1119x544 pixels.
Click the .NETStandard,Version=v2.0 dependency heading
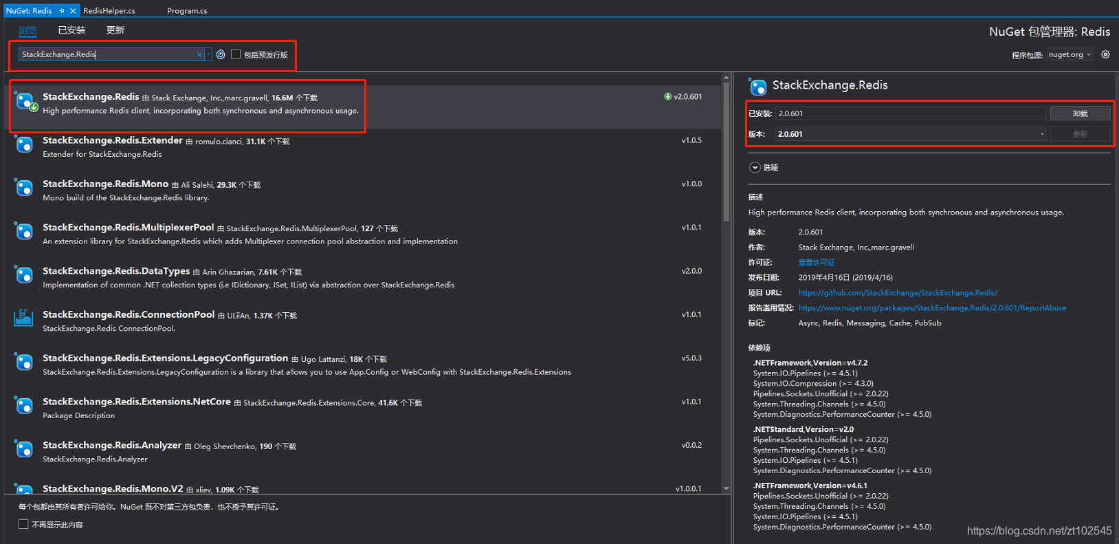803,429
